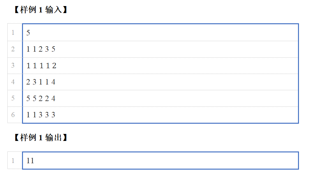Image resolution: width=313 pixels, height=176 pixels.
Task: Click line number 4 in the input block
Action: pos(13,82)
